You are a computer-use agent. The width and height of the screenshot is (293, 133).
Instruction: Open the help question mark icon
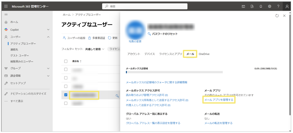tap(278, 6)
